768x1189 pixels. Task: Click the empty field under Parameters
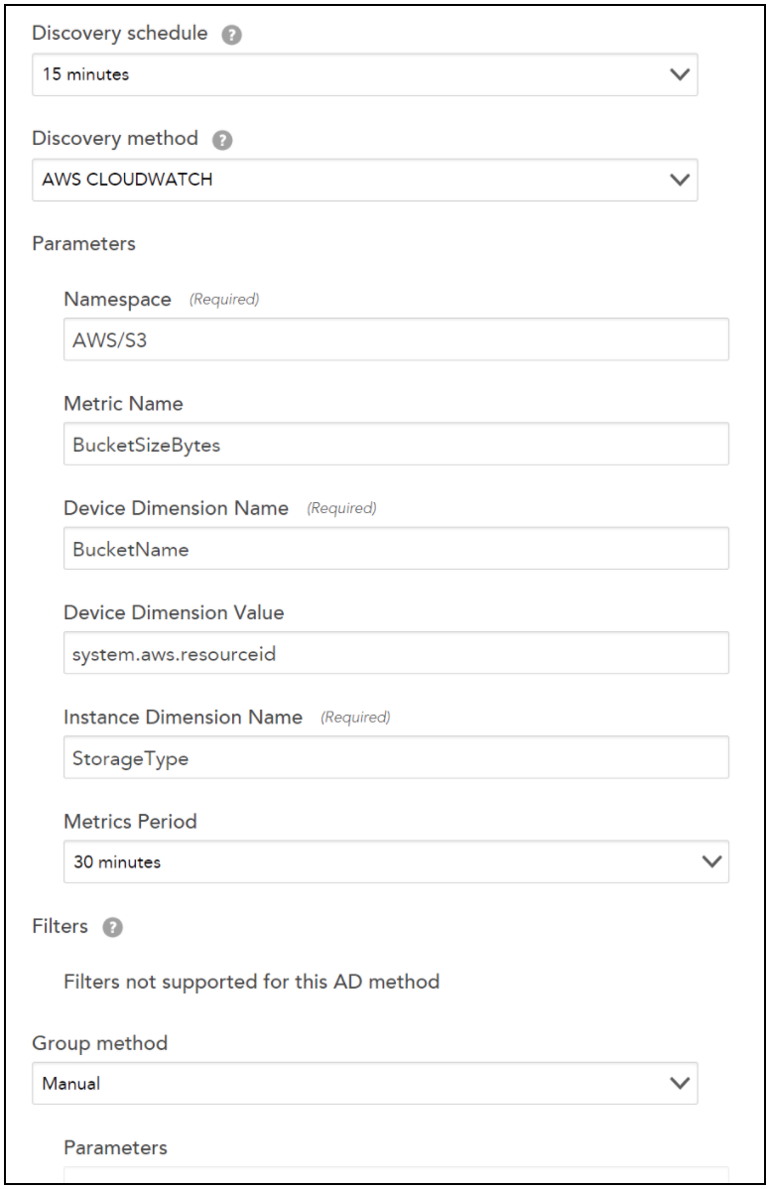(x=397, y=1183)
